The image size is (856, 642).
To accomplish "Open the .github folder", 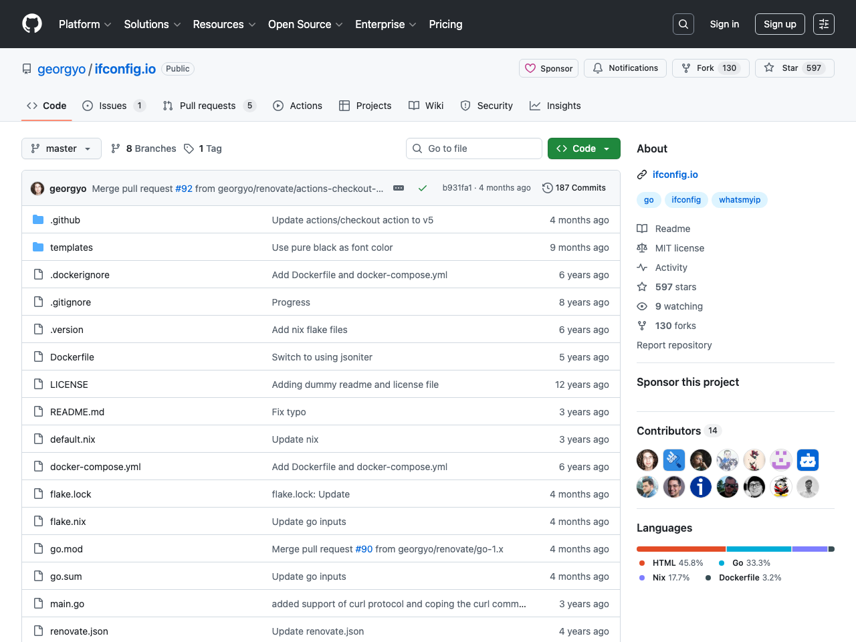I will (x=66, y=220).
